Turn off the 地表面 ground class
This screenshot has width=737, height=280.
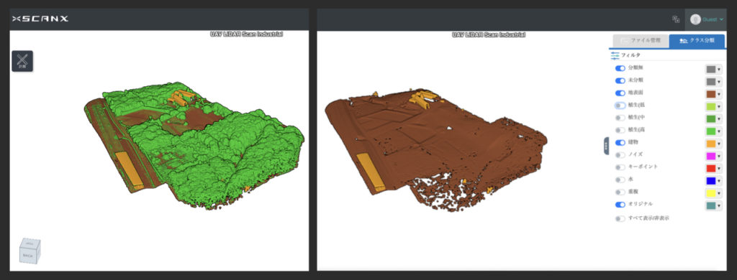click(x=620, y=93)
